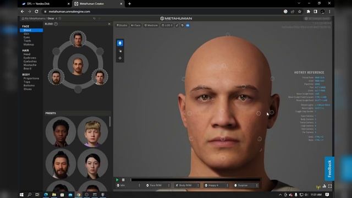Open the Tops body section

[27, 82]
